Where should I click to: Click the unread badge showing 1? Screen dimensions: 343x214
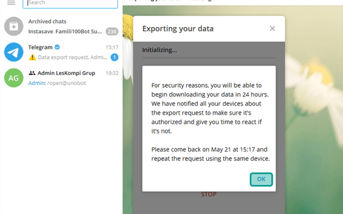pos(114,57)
